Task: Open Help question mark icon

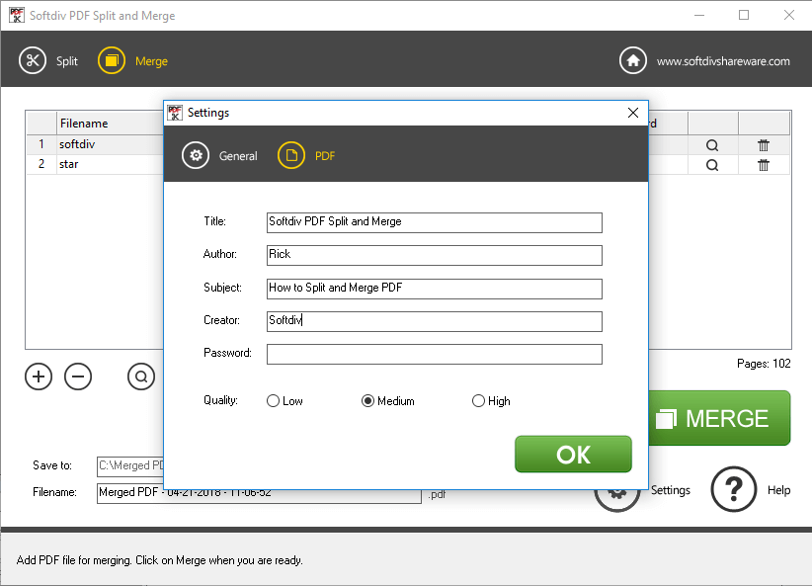Action: [734, 489]
